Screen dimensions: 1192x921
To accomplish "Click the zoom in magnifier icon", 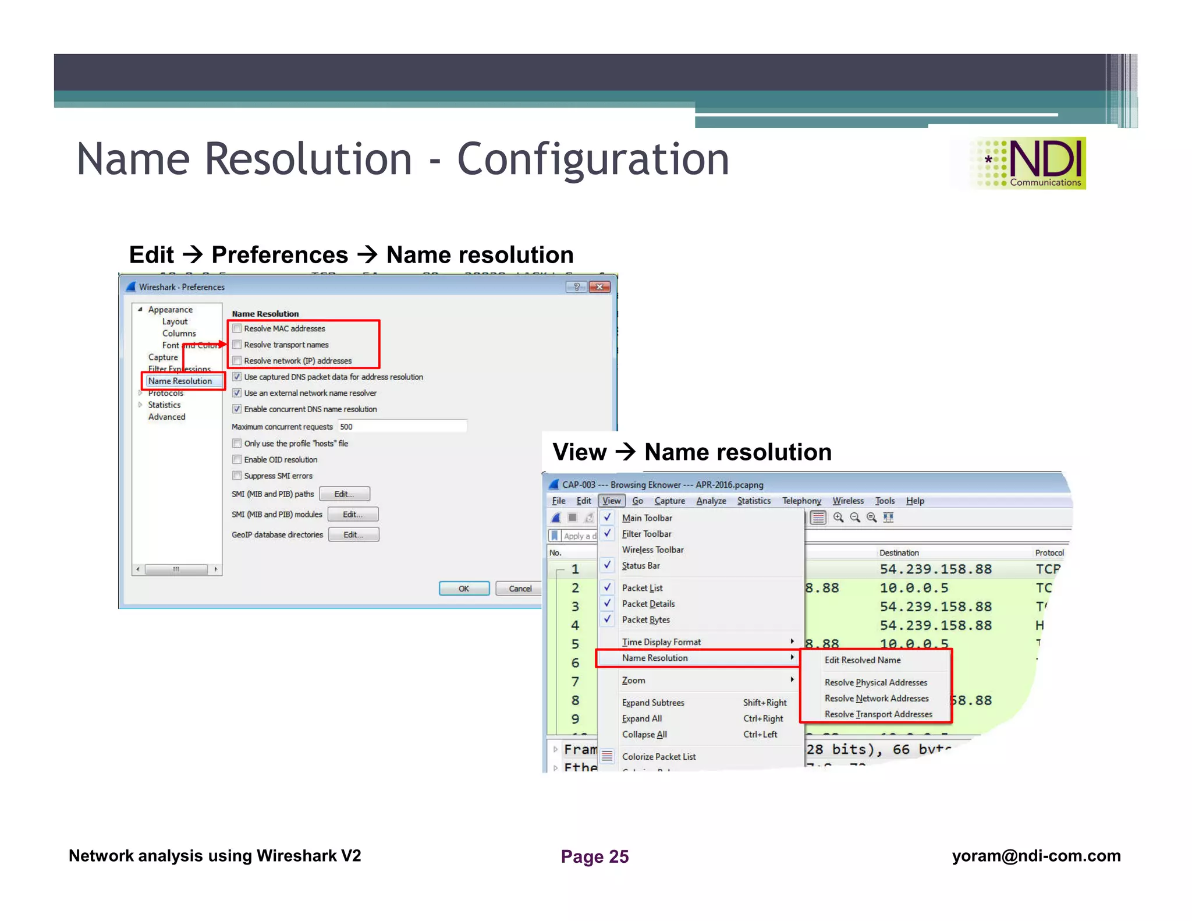I will click(x=838, y=518).
